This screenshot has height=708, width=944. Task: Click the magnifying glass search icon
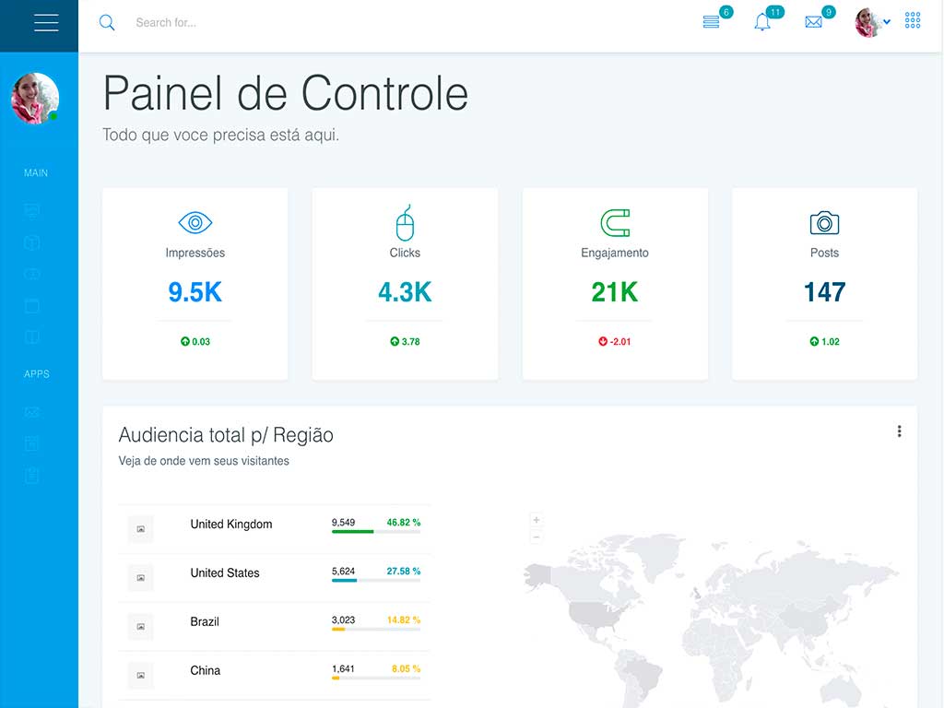107,23
